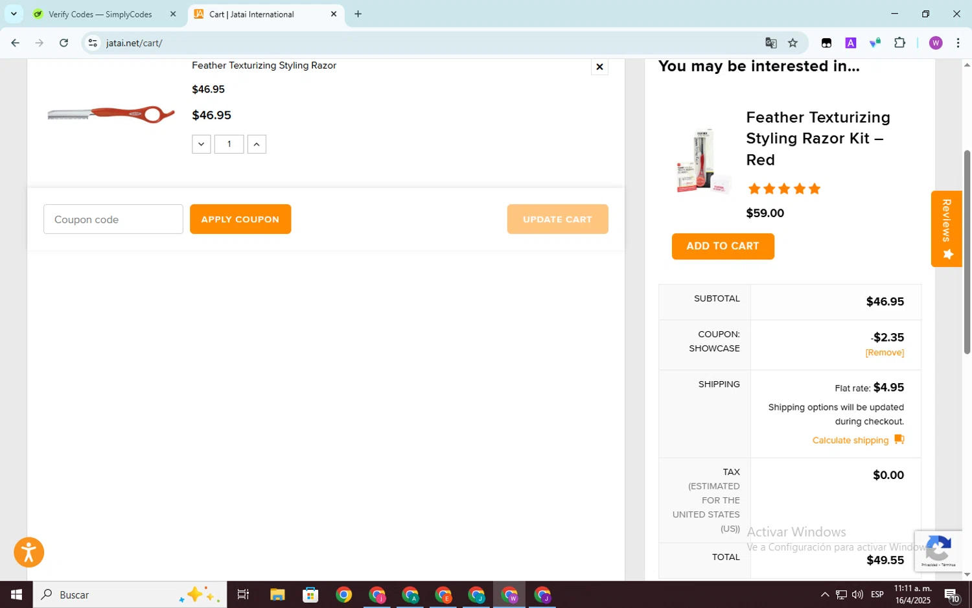
Task: Open the ESP language indicator
Action: [x=877, y=594]
